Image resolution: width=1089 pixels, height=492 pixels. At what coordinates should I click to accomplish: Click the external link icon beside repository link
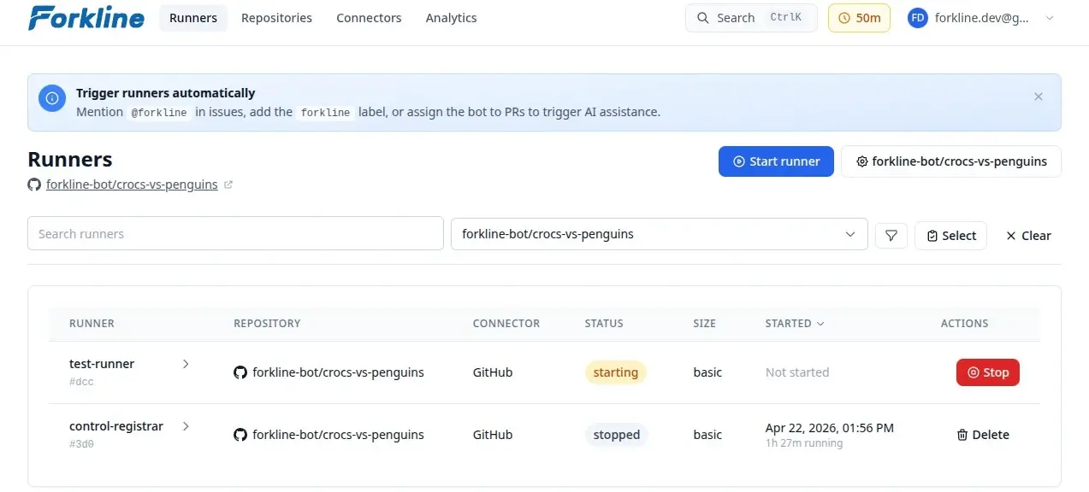pyautogui.click(x=228, y=184)
